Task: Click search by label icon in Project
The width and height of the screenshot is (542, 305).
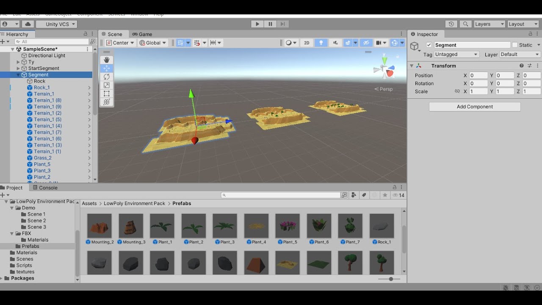Action: point(364,195)
